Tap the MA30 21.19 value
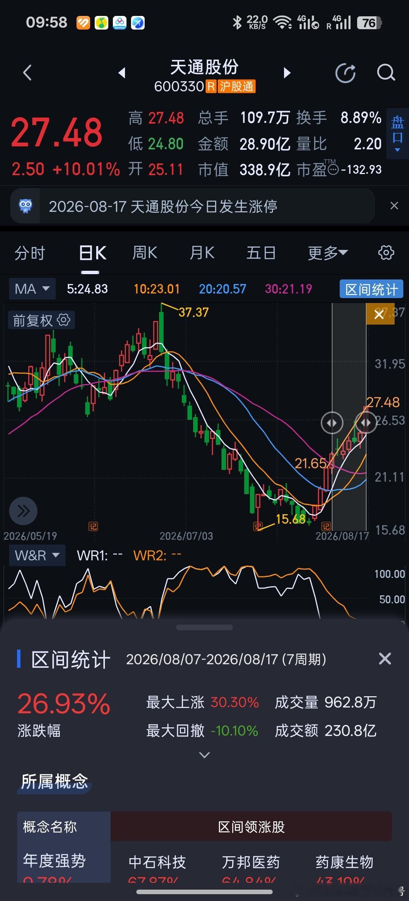409x901 pixels. (288, 289)
